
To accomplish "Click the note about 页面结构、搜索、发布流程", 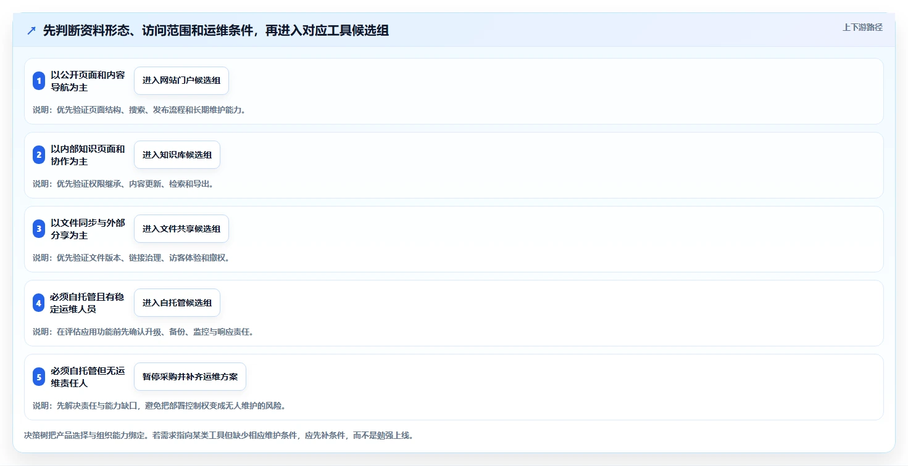I will click(141, 110).
